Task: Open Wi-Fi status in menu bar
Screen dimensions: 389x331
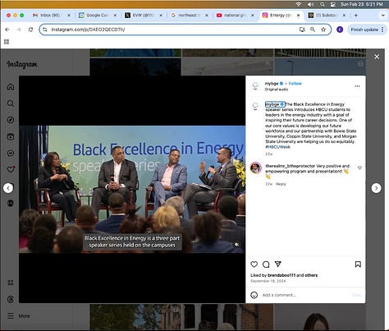Action: [x=299, y=4]
